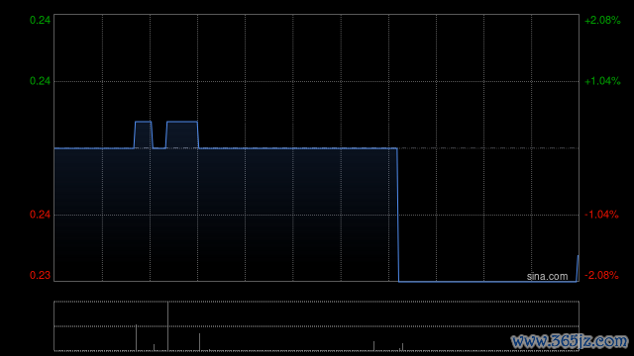Screen dimensions: 634x356
Task: Click the vertical drop in the price line
Action: pos(398,215)
